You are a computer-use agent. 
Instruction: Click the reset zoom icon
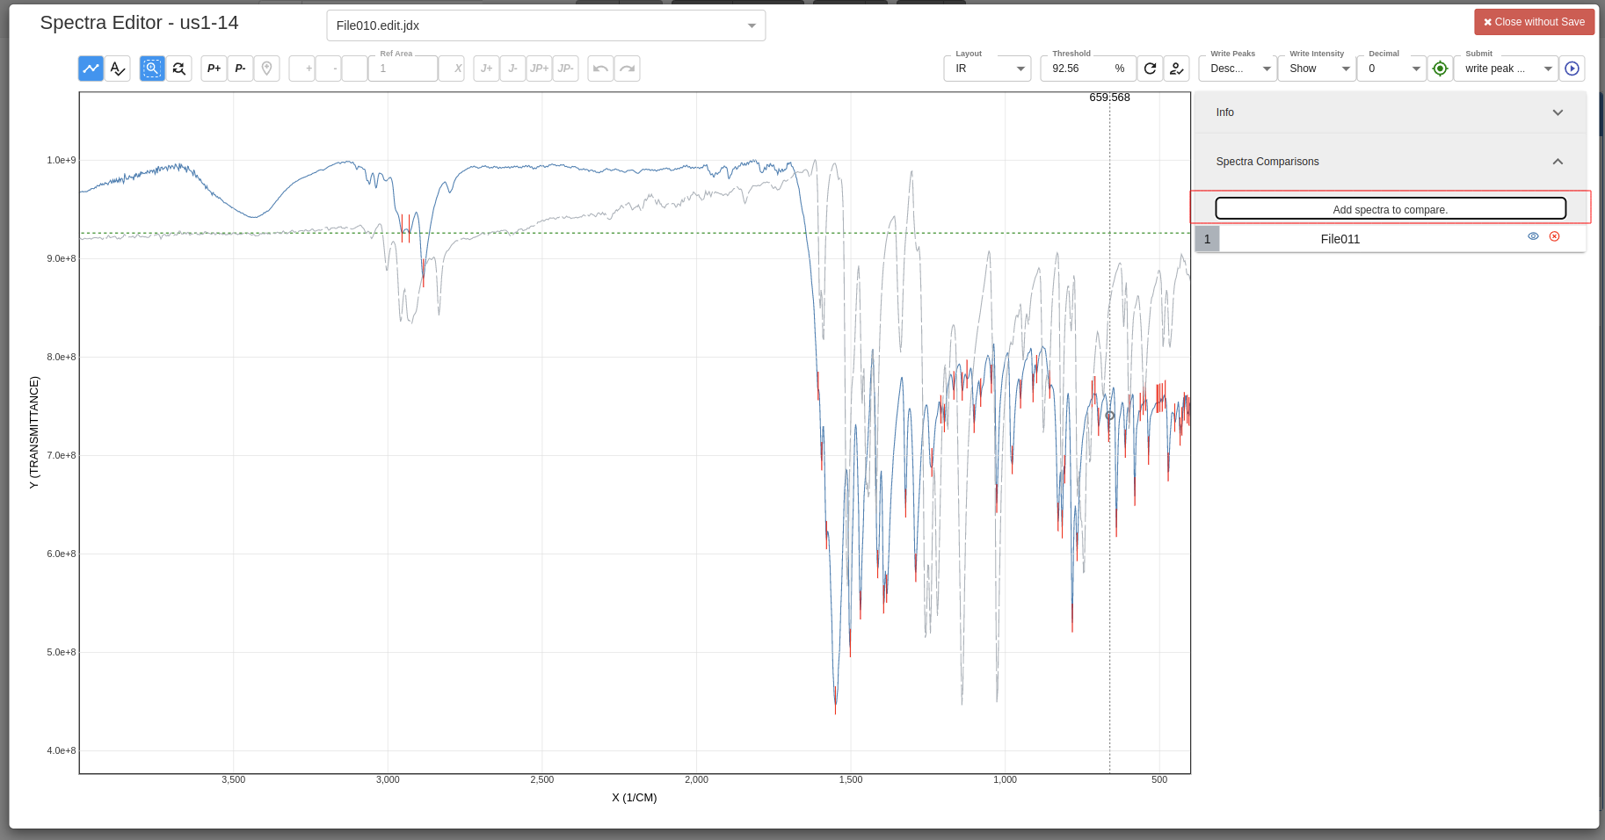click(x=179, y=68)
